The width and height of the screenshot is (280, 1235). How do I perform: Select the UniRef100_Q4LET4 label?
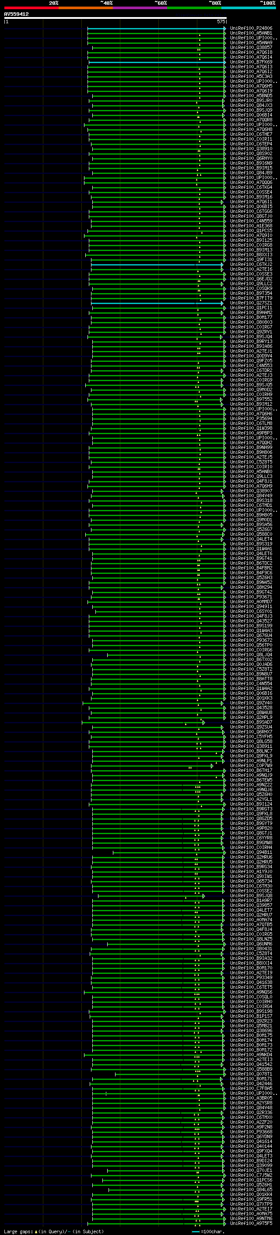click(251, 539)
